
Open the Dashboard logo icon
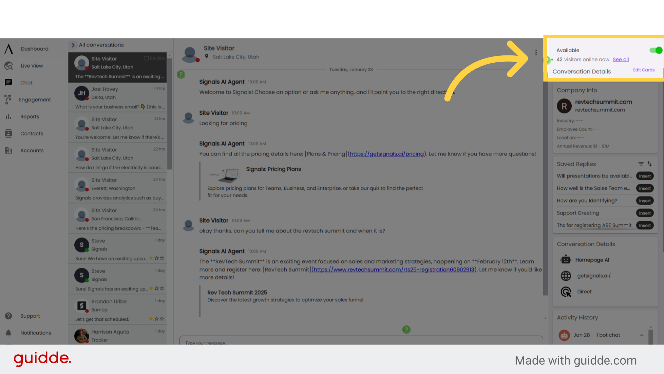pos(9,49)
